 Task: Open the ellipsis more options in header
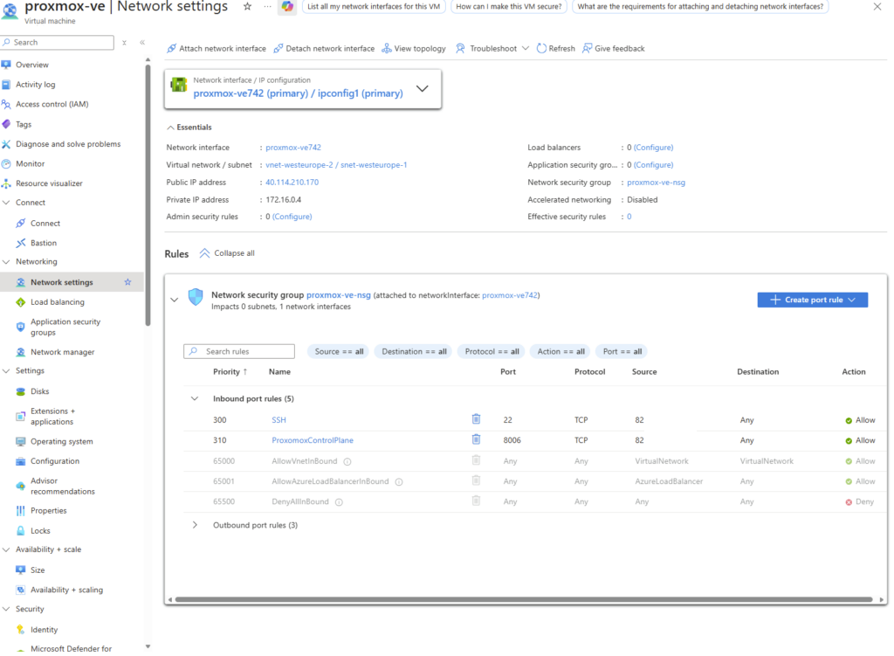(267, 7)
